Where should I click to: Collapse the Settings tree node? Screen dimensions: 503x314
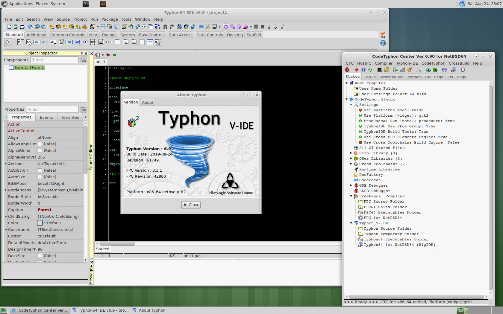pyautogui.click(x=351, y=105)
